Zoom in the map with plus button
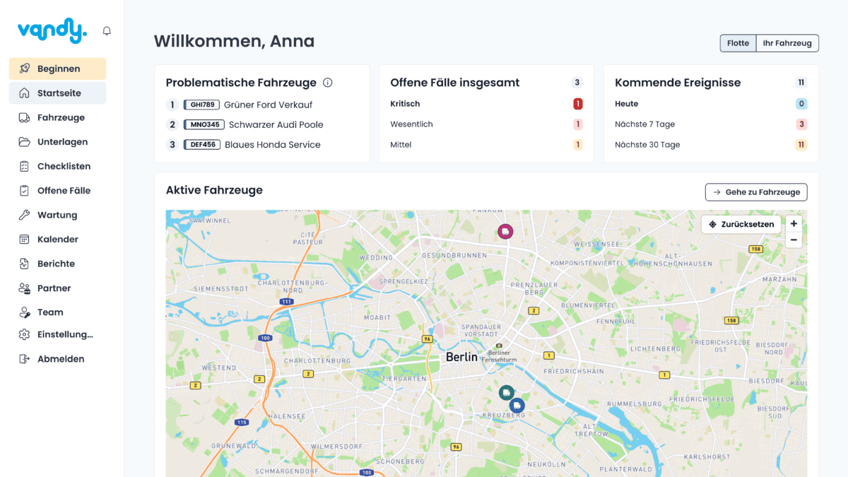 (794, 224)
